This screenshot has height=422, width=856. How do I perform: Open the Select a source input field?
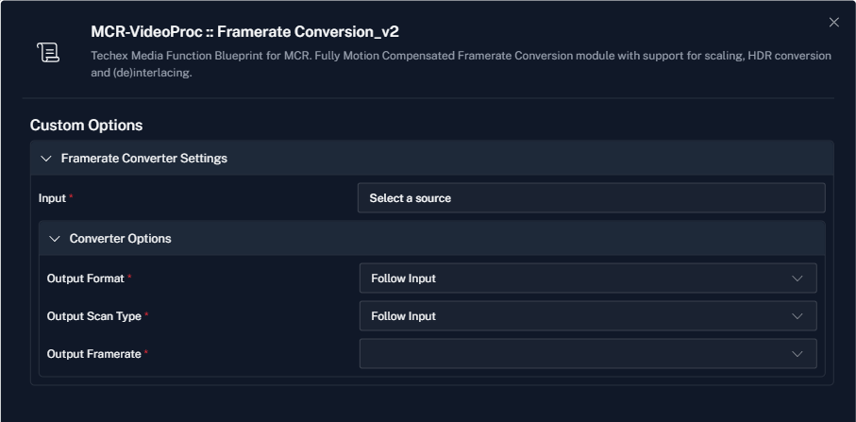point(591,197)
